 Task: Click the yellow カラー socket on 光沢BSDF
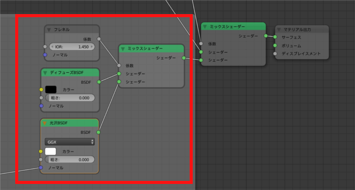41,152
